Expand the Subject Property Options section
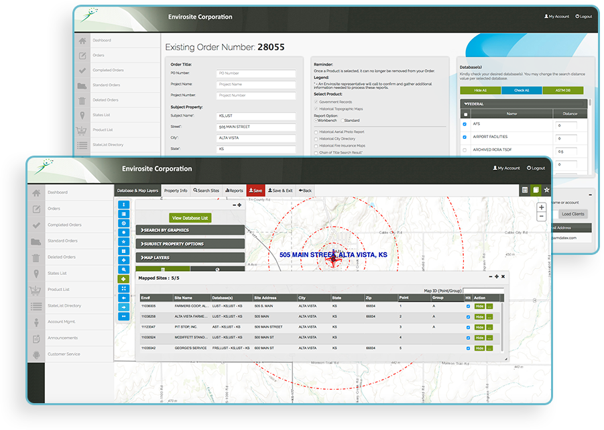 click(x=190, y=244)
